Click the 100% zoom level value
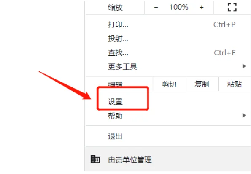Screen dimensions: 251x174 coord(179,7)
